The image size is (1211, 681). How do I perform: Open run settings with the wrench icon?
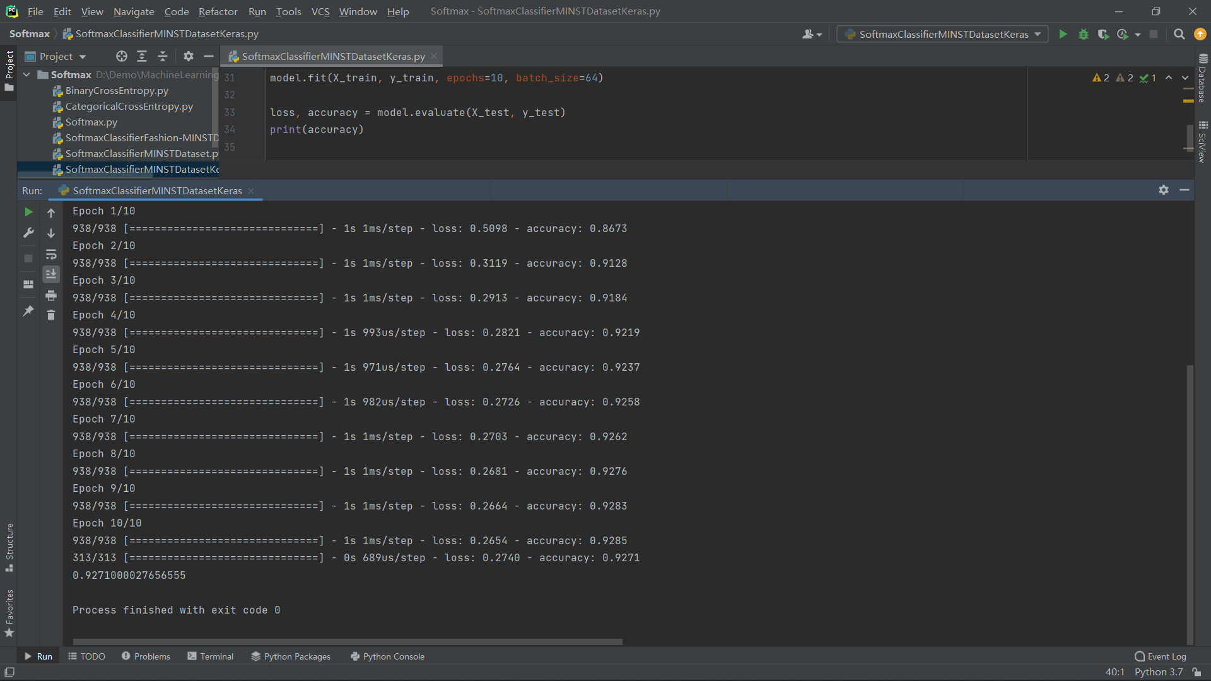coord(28,233)
